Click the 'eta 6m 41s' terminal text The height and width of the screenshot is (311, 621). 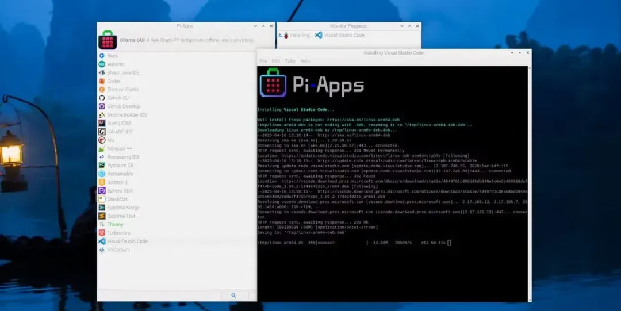(434, 243)
